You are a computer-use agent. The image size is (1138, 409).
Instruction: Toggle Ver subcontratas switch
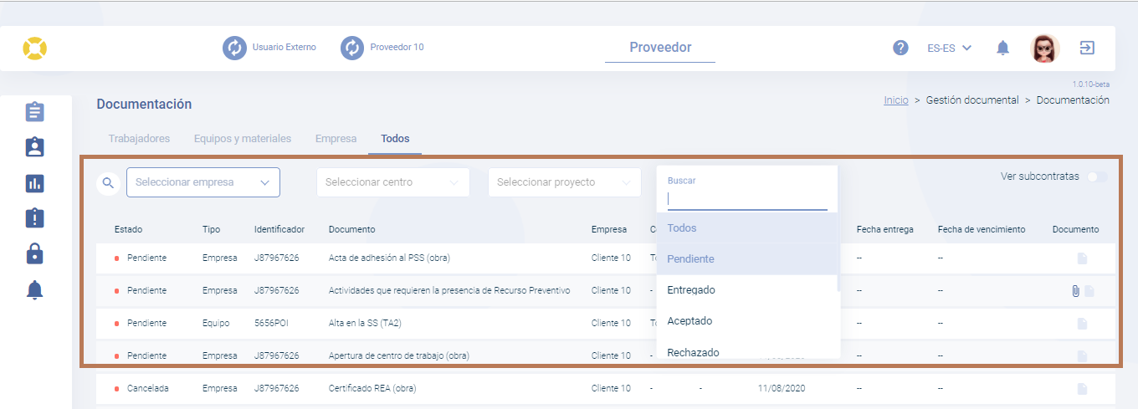(x=1097, y=176)
